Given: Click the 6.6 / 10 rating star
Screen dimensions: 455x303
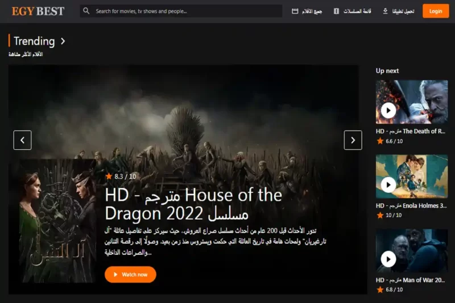Looking at the screenshot, I should pyautogui.click(x=380, y=141).
